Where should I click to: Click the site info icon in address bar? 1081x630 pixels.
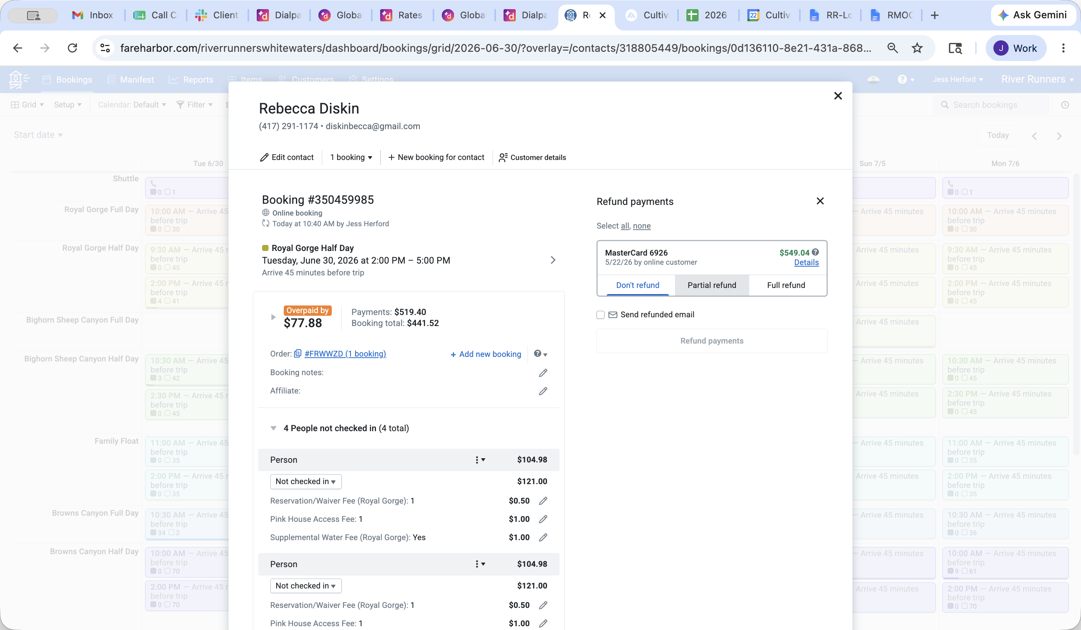(105, 48)
